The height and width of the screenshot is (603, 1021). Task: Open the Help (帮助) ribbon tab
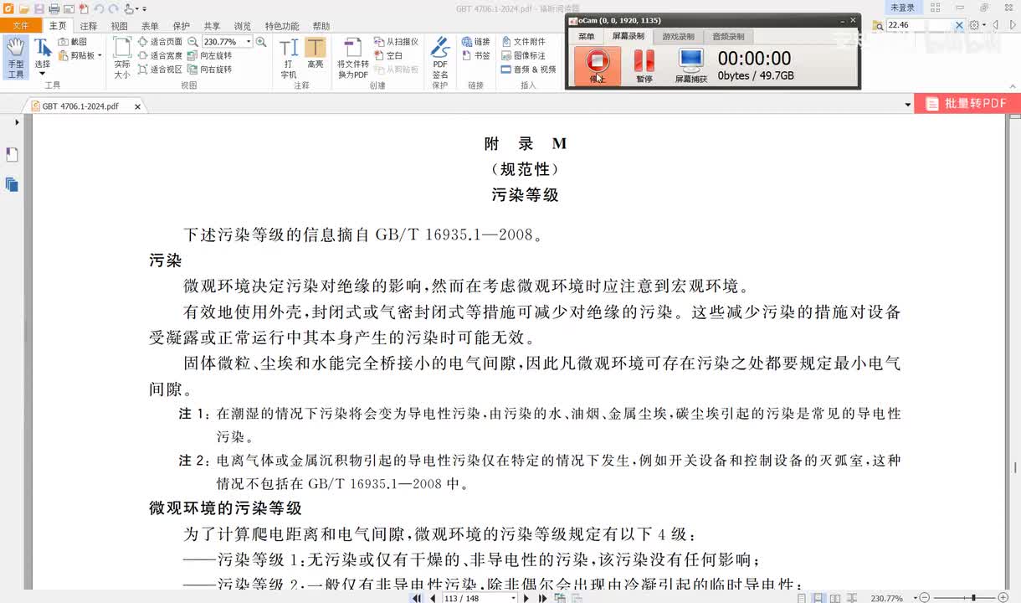[x=321, y=26]
